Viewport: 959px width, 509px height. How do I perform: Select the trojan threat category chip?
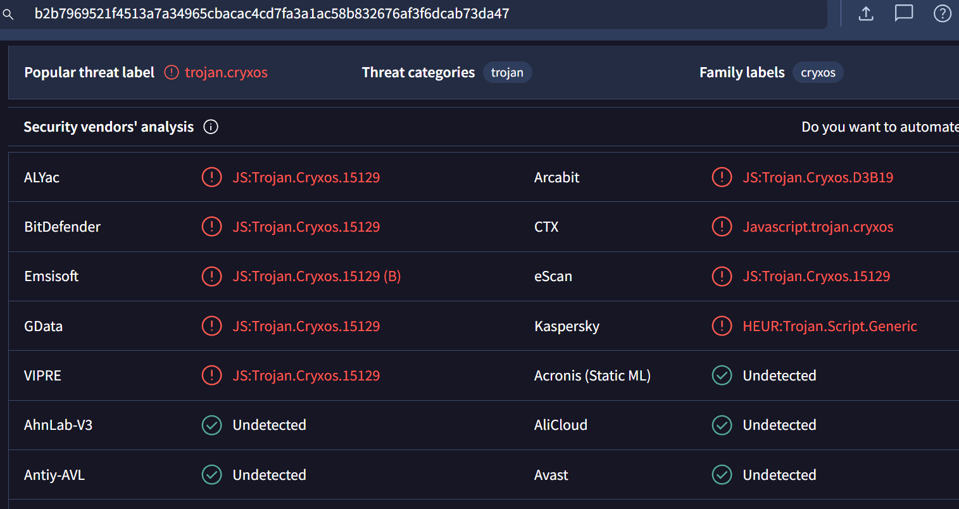click(x=507, y=73)
